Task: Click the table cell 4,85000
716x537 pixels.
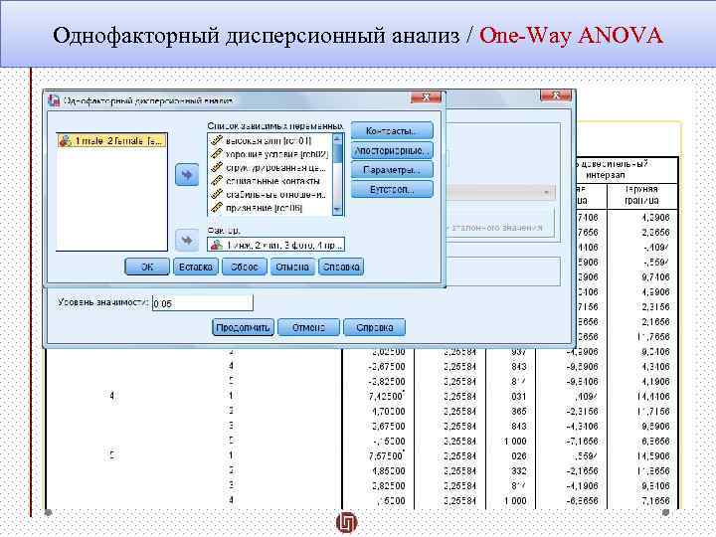Action: pos(388,470)
